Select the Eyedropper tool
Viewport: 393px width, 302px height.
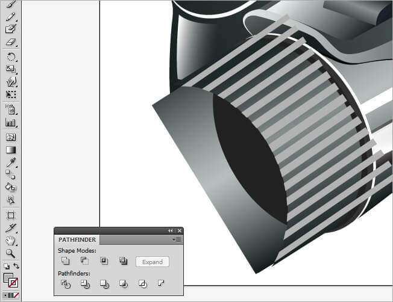pos(10,162)
